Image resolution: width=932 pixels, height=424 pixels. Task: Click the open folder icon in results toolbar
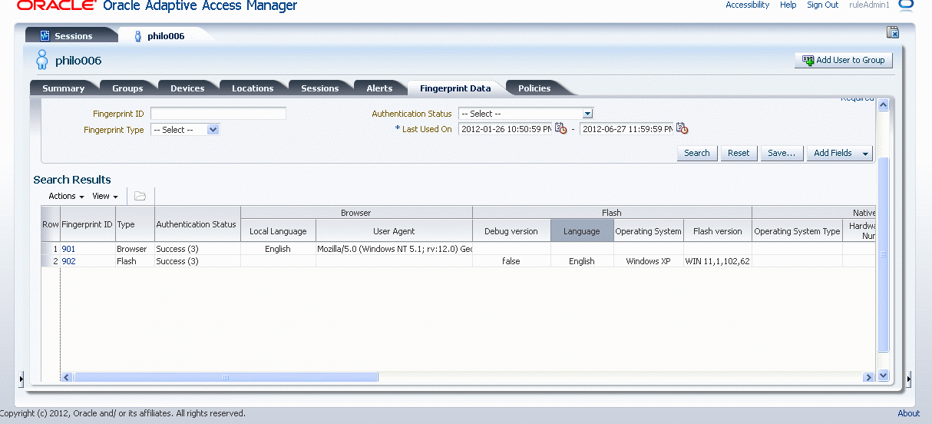140,196
